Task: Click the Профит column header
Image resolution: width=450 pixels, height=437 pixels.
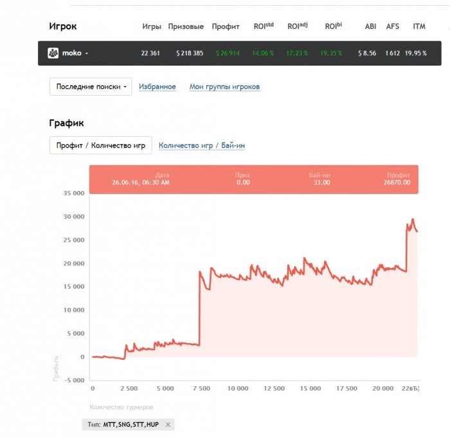Action: pos(225,26)
